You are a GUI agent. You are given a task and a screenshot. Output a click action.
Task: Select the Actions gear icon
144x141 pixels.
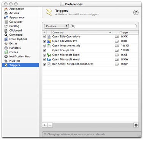[x=6, y=13]
